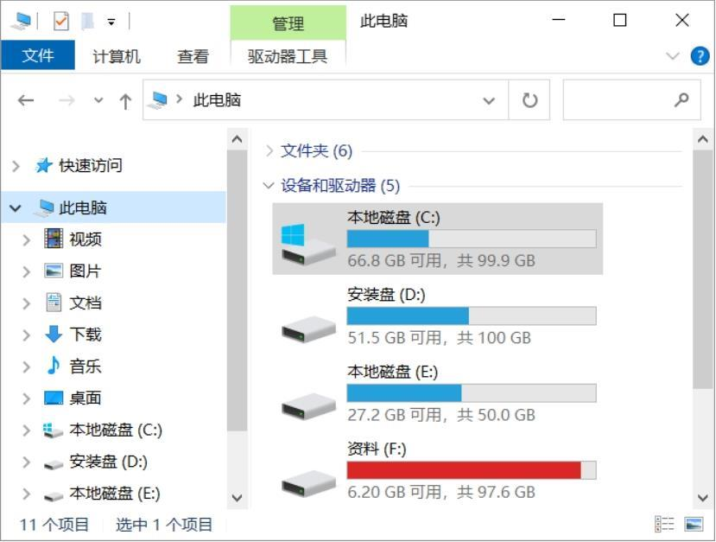Select 下载 in the navigation pane
Screen dimensions: 716x542
(85, 334)
